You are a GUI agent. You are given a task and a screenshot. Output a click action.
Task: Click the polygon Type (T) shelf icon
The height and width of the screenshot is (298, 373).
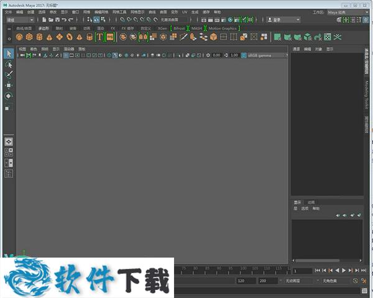(x=99, y=37)
